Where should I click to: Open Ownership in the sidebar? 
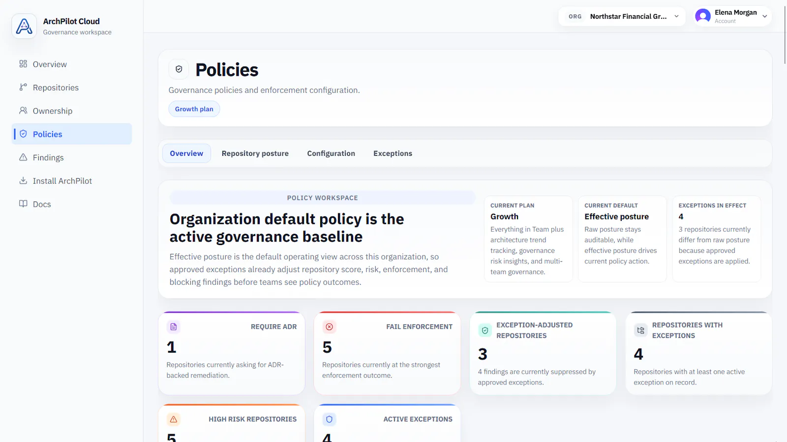click(x=72, y=110)
